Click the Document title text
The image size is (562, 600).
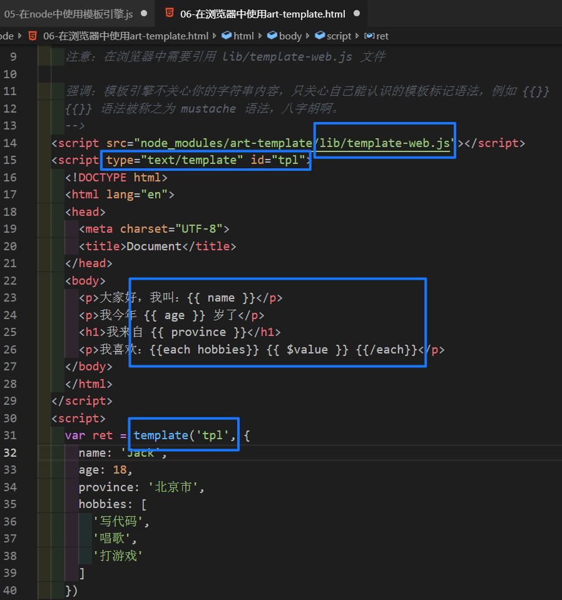[154, 246]
